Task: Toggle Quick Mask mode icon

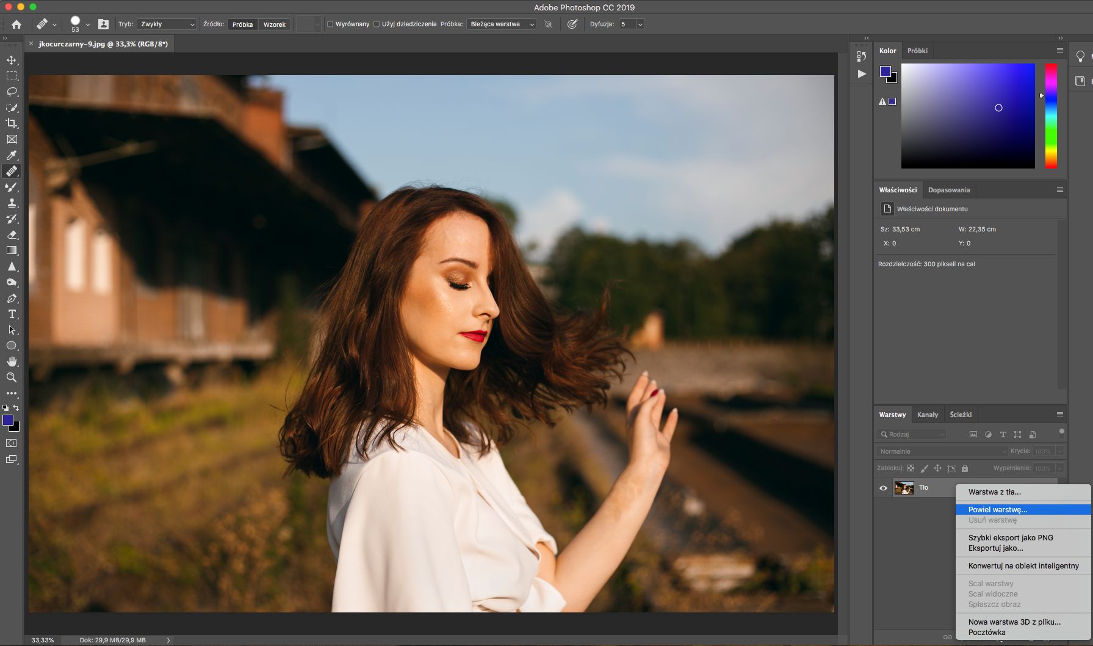Action: [12, 443]
